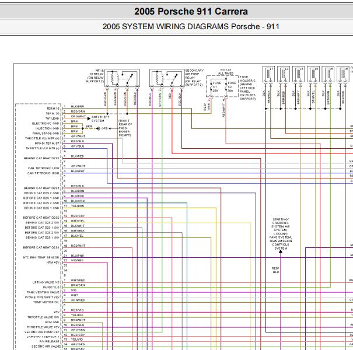This screenshot has height=350, width=353.
Task: Click the 'NTC ENG TEMP SENSOR' label
Action: coord(41,257)
